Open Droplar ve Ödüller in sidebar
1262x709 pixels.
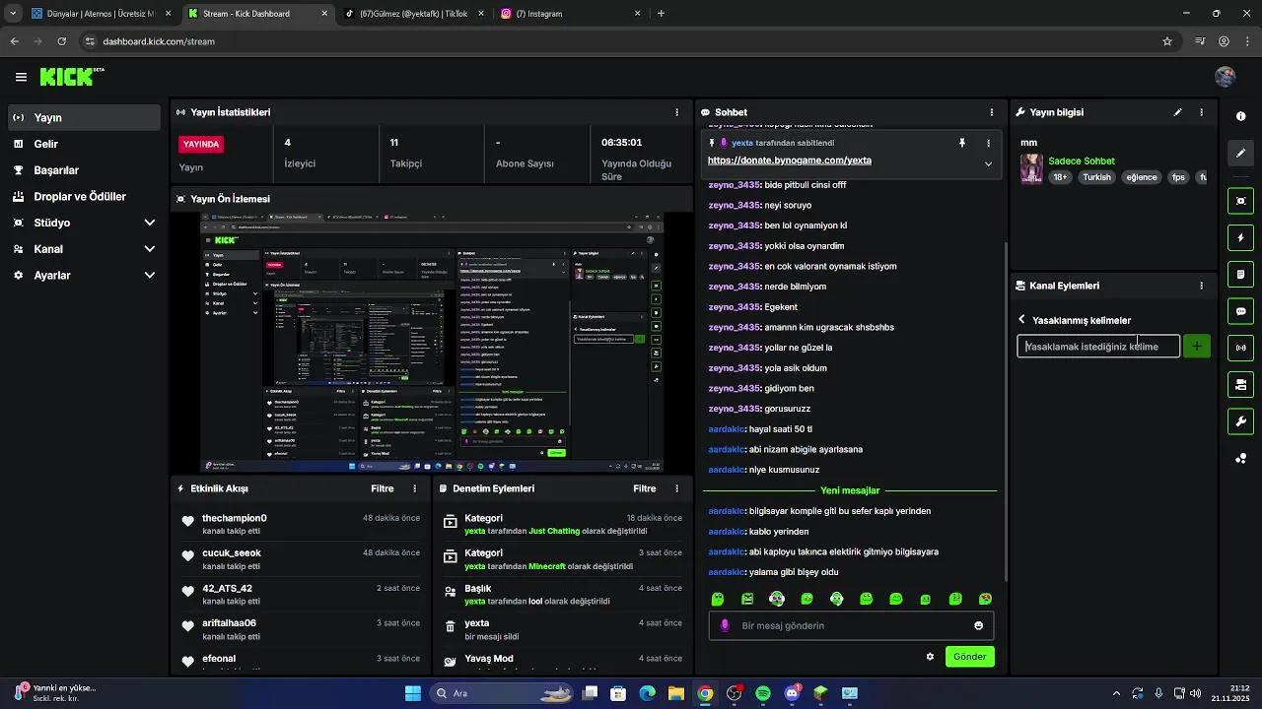coord(84,196)
